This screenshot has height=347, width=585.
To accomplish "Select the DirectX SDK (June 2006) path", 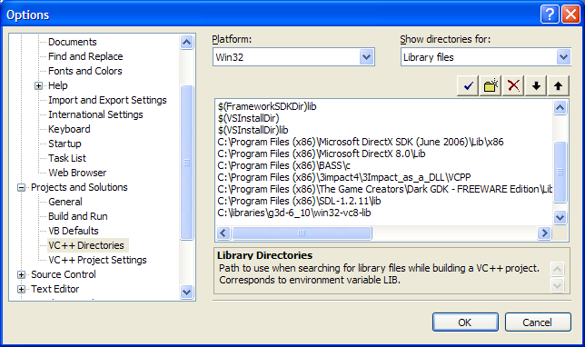I will 361,142.
